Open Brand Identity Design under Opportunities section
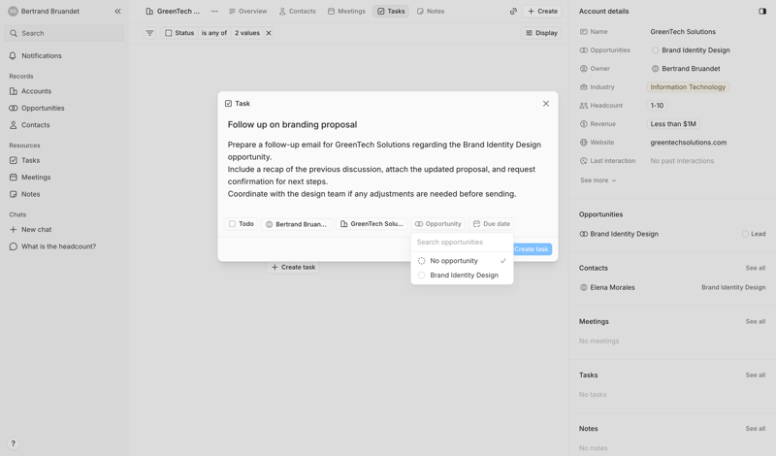Viewport: 776px width, 456px height. click(619, 234)
